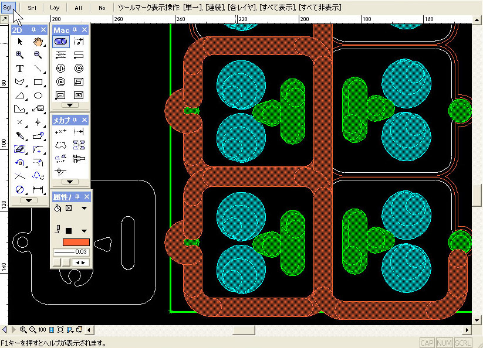Choose the Ellipse drawing tool
This screenshot has width=483, height=348.
39,95
